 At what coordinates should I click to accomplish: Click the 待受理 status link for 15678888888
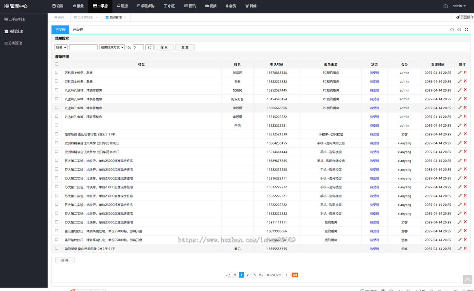374,73
